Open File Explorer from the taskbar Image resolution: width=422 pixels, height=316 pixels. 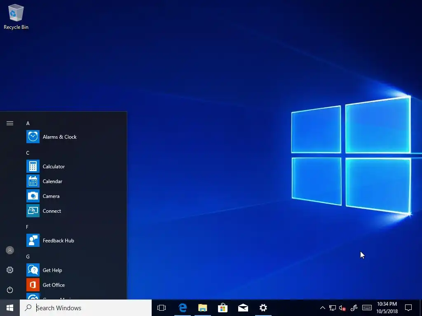pos(203,308)
